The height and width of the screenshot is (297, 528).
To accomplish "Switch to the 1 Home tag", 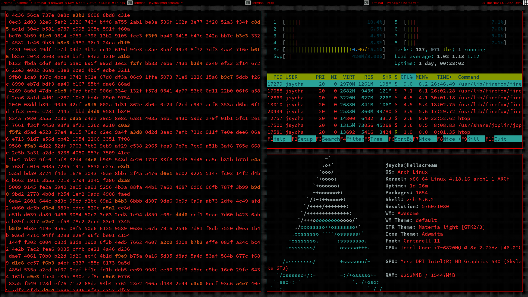I will click(7, 3).
